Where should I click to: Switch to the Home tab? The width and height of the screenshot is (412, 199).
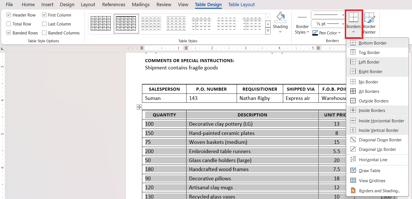[x=28, y=4]
